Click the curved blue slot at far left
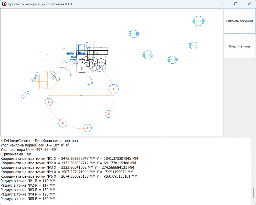The width and height of the screenshot is (256, 205). [x=25, y=96]
